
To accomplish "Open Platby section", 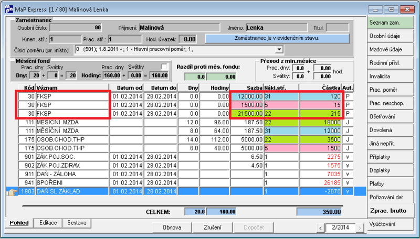I will (x=391, y=184).
